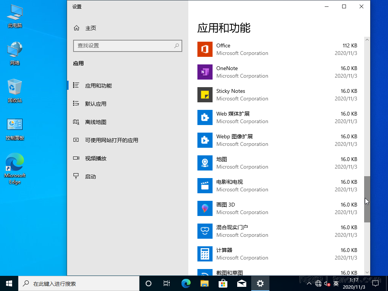Click the 查找设置 search field
Screen dimensions: 388x291
128,46
